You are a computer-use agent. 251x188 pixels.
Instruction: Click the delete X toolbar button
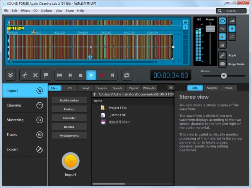(35, 75)
